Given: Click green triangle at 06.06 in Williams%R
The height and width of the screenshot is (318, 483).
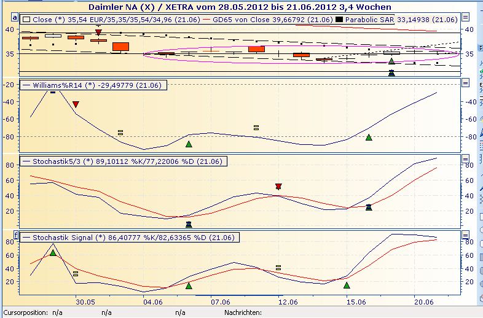Looking at the screenshot, I should tap(189, 144).
